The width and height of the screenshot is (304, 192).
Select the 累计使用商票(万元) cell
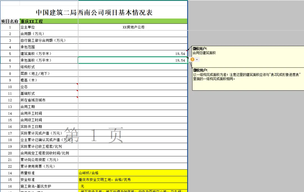coord(49,166)
